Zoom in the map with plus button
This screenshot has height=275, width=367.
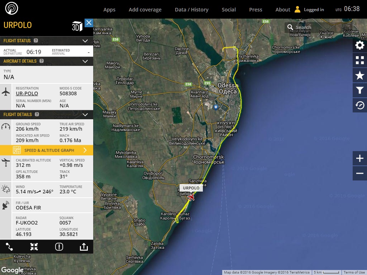coord(359,158)
